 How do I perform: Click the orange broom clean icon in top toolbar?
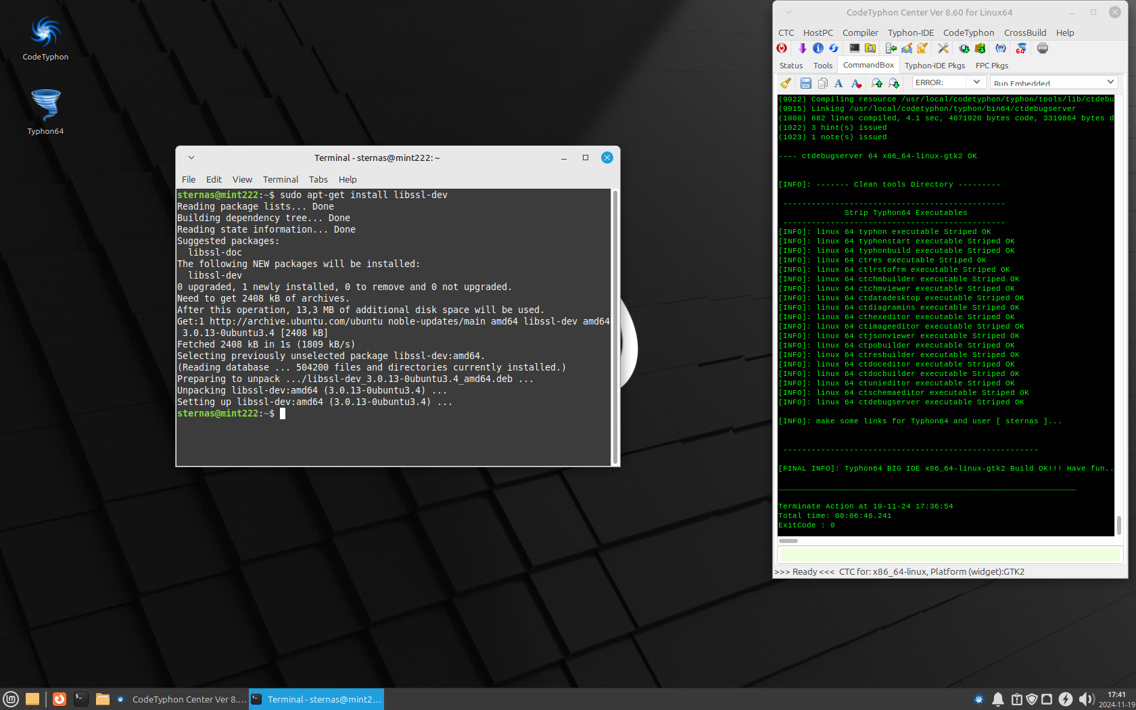coord(922,48)
